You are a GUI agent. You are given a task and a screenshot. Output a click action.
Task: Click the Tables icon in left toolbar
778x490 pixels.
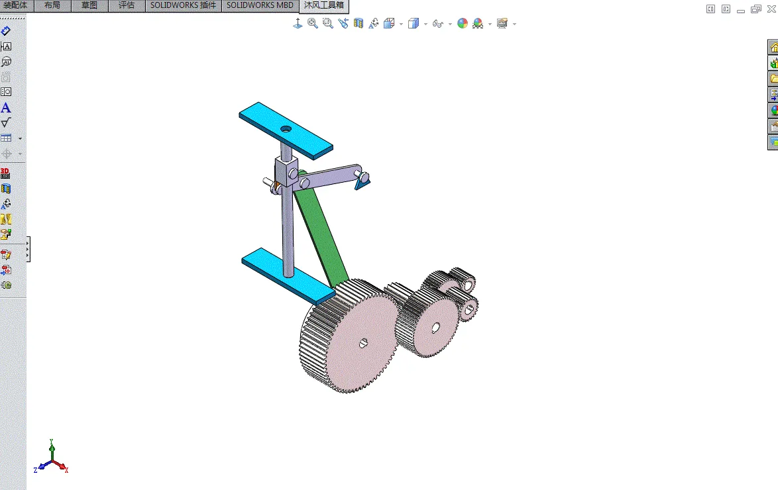coord(6,138)
